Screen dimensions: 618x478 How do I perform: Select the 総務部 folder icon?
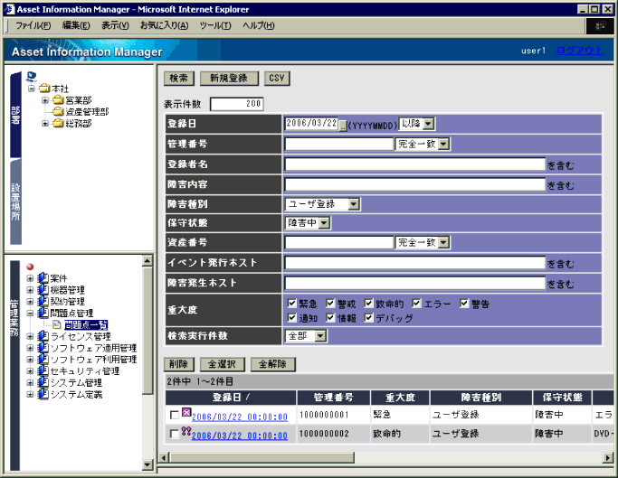tap(58, 123)
